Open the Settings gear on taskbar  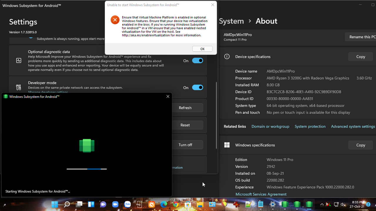[x=272, y=204]
